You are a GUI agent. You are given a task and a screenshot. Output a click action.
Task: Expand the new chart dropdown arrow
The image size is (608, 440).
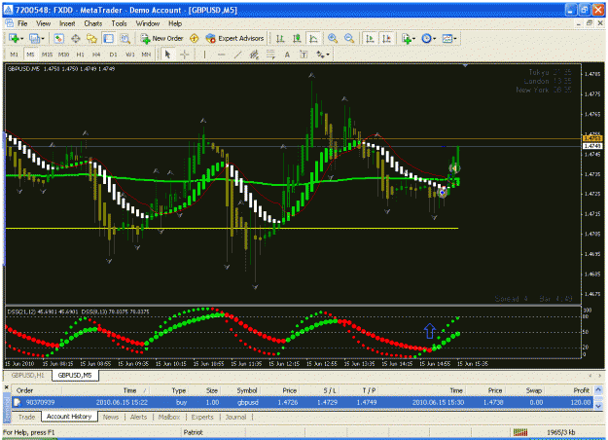point(21,39)
